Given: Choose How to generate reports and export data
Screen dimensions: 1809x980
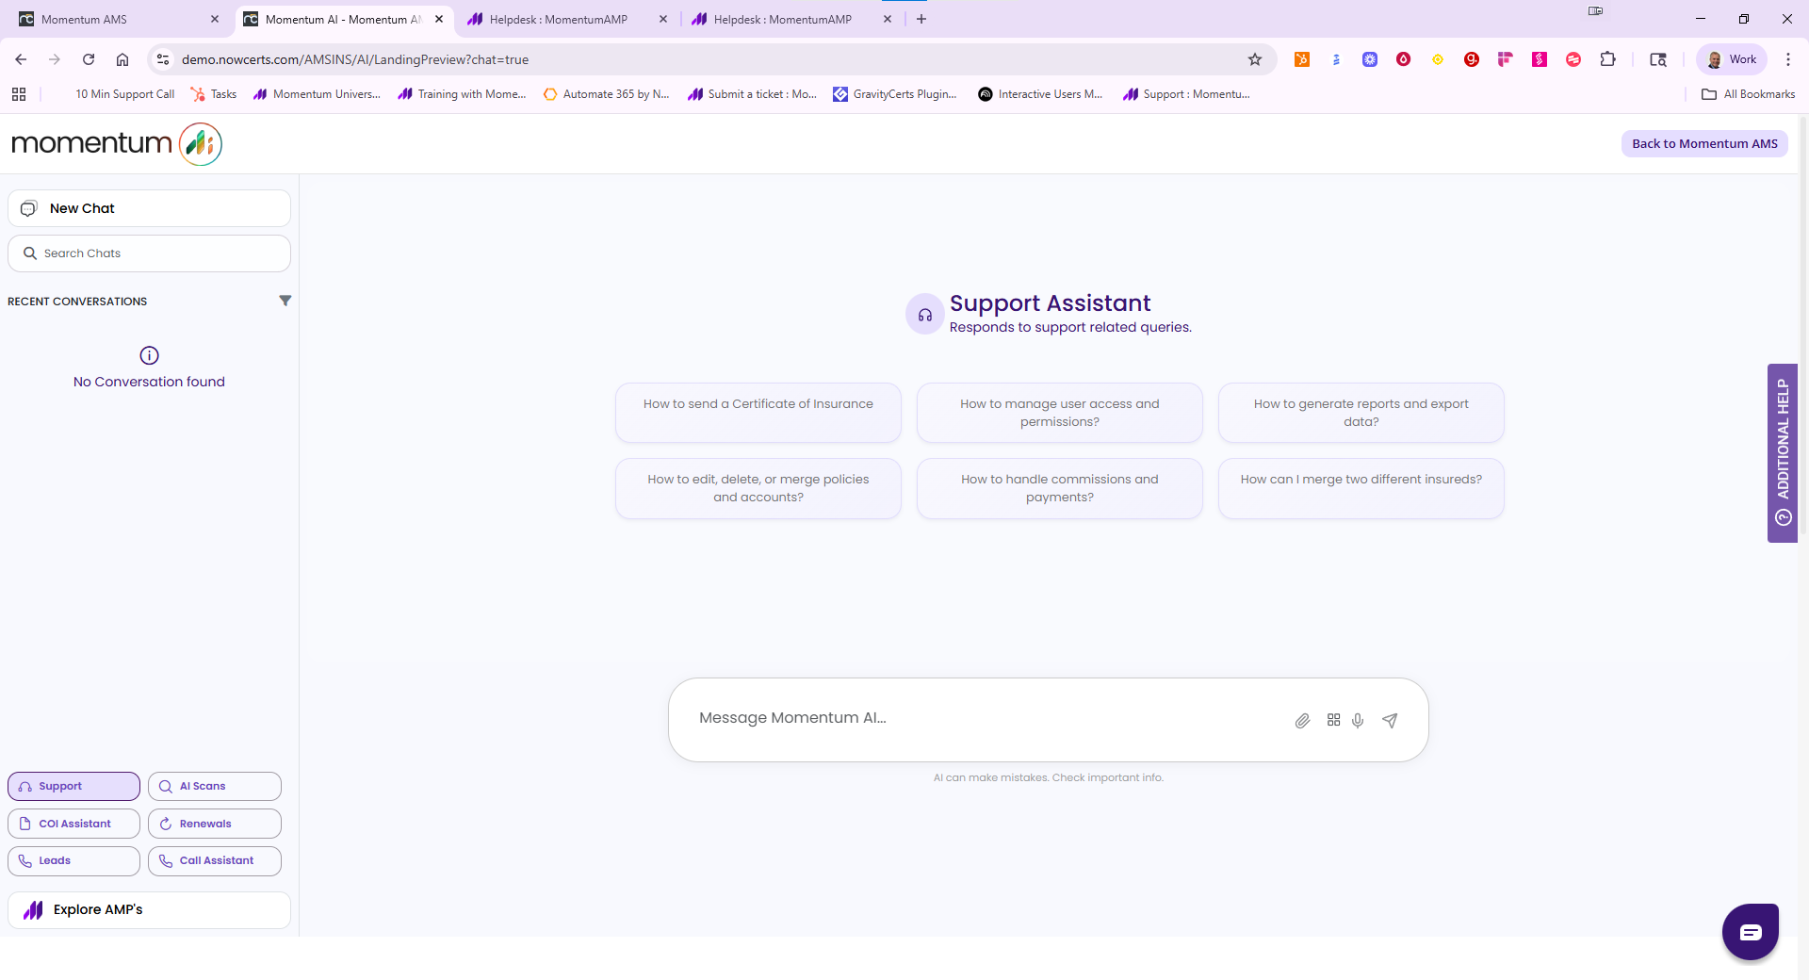Looking at the screenshot, I should pyautogui.click(x=1361, y=412).
